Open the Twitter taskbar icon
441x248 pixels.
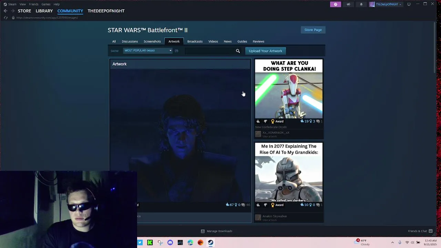140,242
